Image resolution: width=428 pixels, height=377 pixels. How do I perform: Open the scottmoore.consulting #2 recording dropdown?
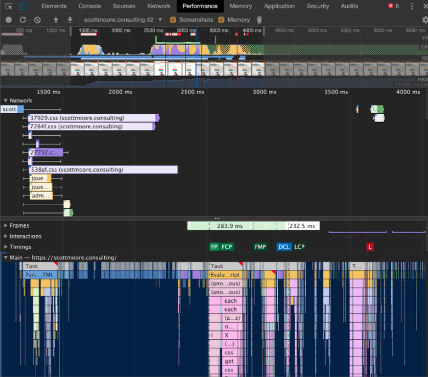coord(123,20)
